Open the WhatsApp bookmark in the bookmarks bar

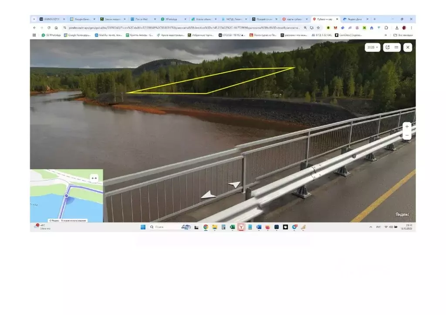tap(51, 35)
